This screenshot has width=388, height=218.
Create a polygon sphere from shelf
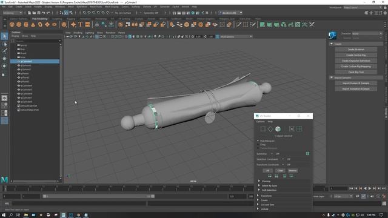(x=12, y=24)
